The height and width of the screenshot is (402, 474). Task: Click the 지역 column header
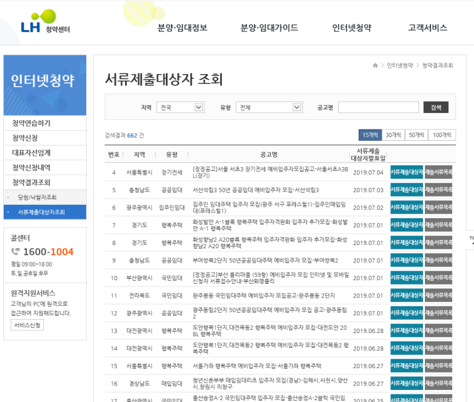coord(139,154)
